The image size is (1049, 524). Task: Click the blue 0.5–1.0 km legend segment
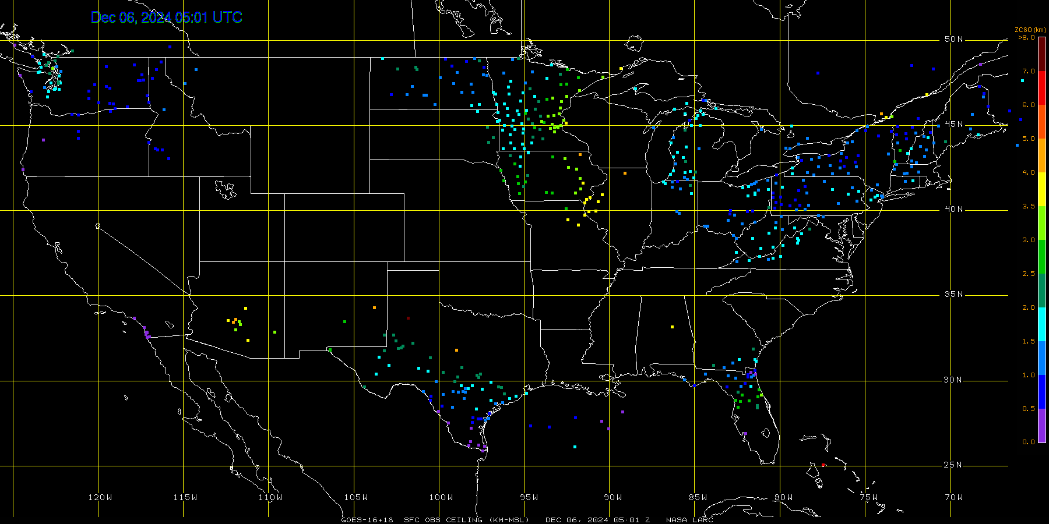point(1041,392)
